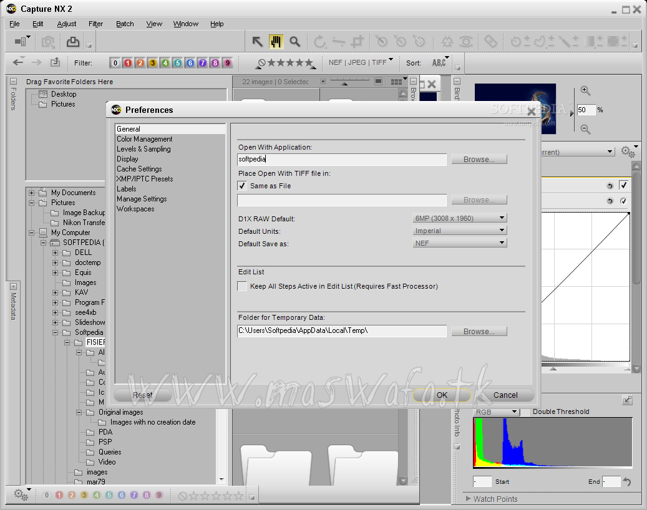
Task: Open the Adjust menu
Action: click(x=66, y=24)
